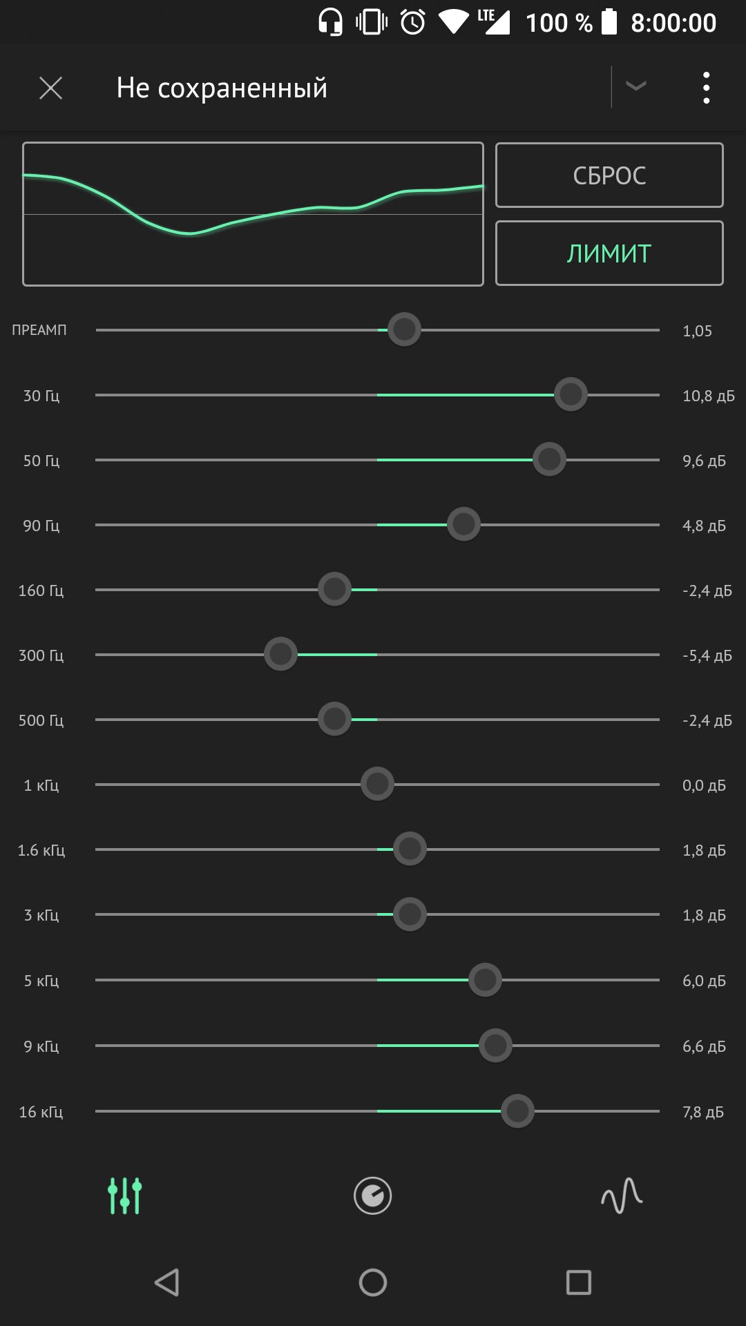Screen dimensions: 746x1326
Task: Toggle the ЛИМИТ limiter button
Action: 609,253
